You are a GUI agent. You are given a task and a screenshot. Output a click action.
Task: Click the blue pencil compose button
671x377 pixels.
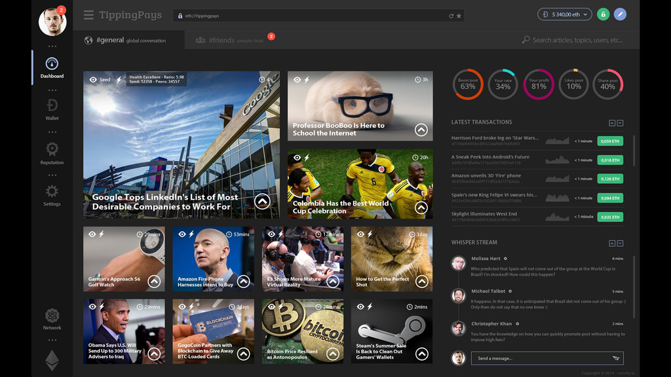620,14
